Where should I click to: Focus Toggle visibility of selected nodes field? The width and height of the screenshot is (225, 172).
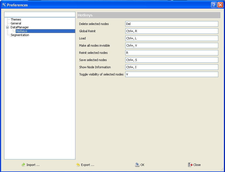click(172, 74)
